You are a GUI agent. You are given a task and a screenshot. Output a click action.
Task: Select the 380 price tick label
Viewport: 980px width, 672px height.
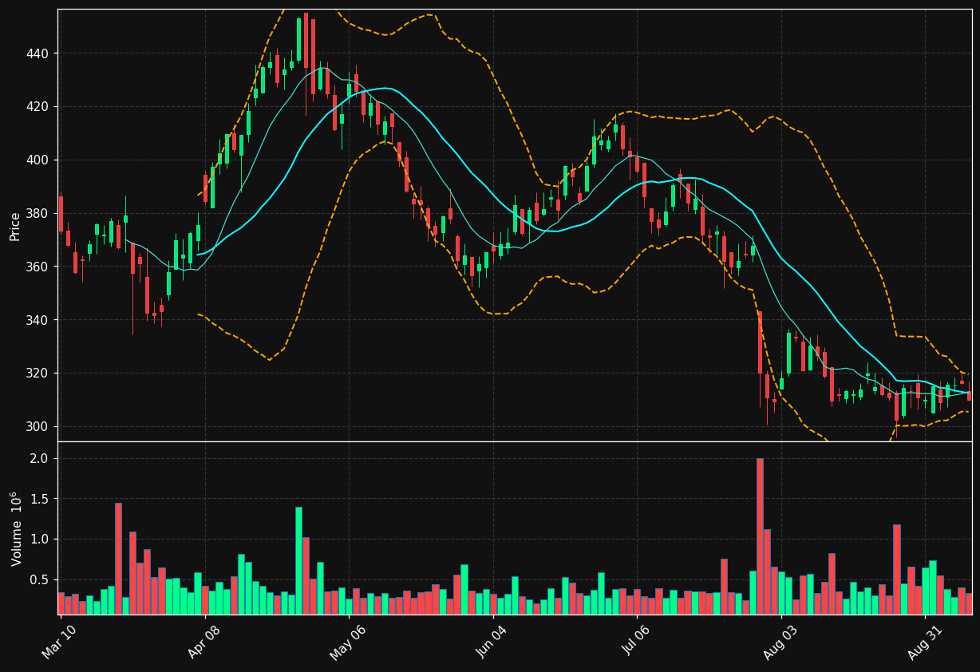39,213
